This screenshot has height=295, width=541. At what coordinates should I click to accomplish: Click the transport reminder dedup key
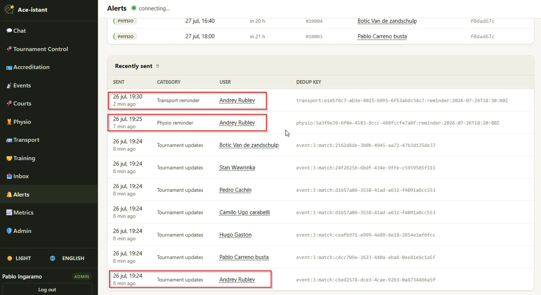pos(402,100)
